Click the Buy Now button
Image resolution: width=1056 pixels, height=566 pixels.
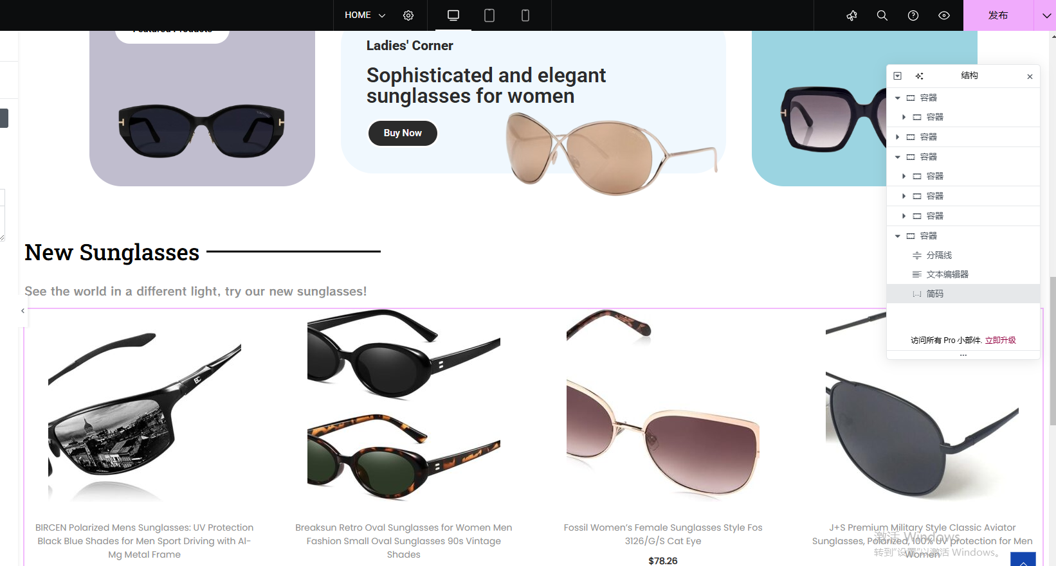coord(403,133)
